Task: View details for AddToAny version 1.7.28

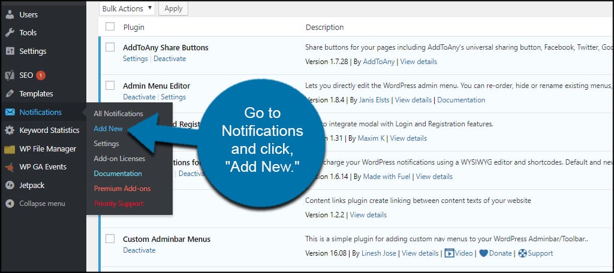Action: tap(418, 62)
